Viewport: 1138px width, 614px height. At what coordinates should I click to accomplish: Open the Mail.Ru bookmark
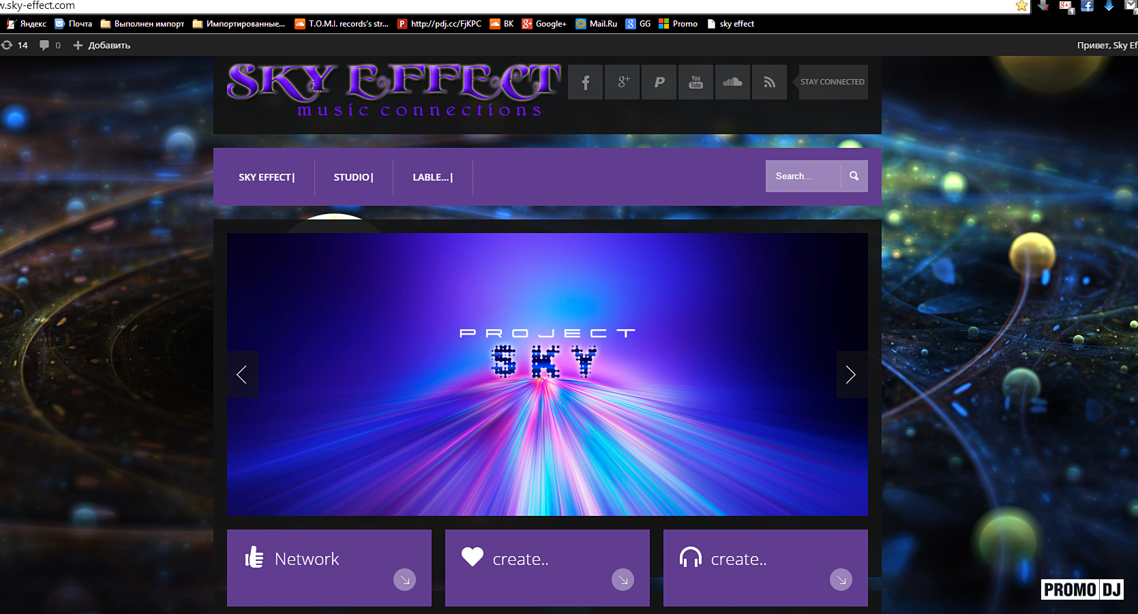click(x=597, y=24)
